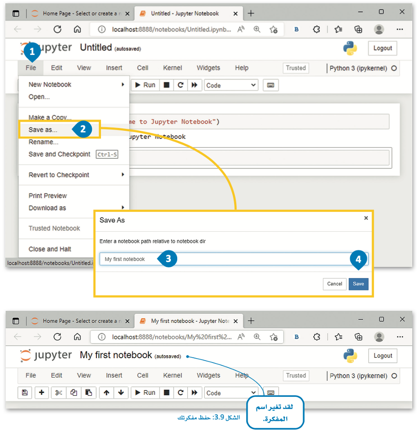Open zoom control in My first notebook address bar
Image resolution: width=418 pixels, height=432 pixels.
tap(257, 337)
